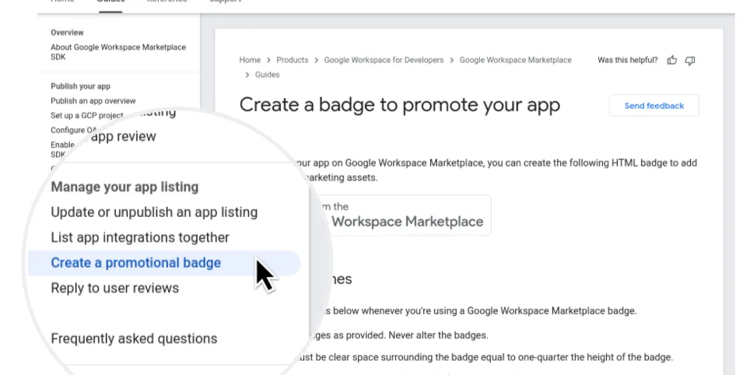Click the thumbs up helpful icon
750x375 pixels.
click(672, 60)
